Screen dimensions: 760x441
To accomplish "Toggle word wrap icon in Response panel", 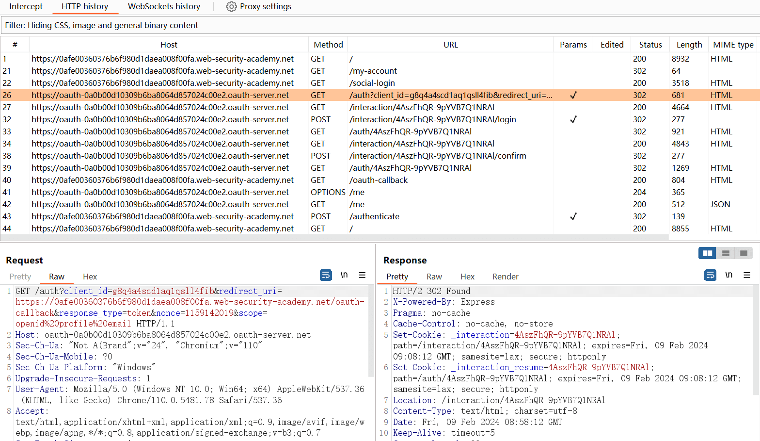I will click(710, 275).
